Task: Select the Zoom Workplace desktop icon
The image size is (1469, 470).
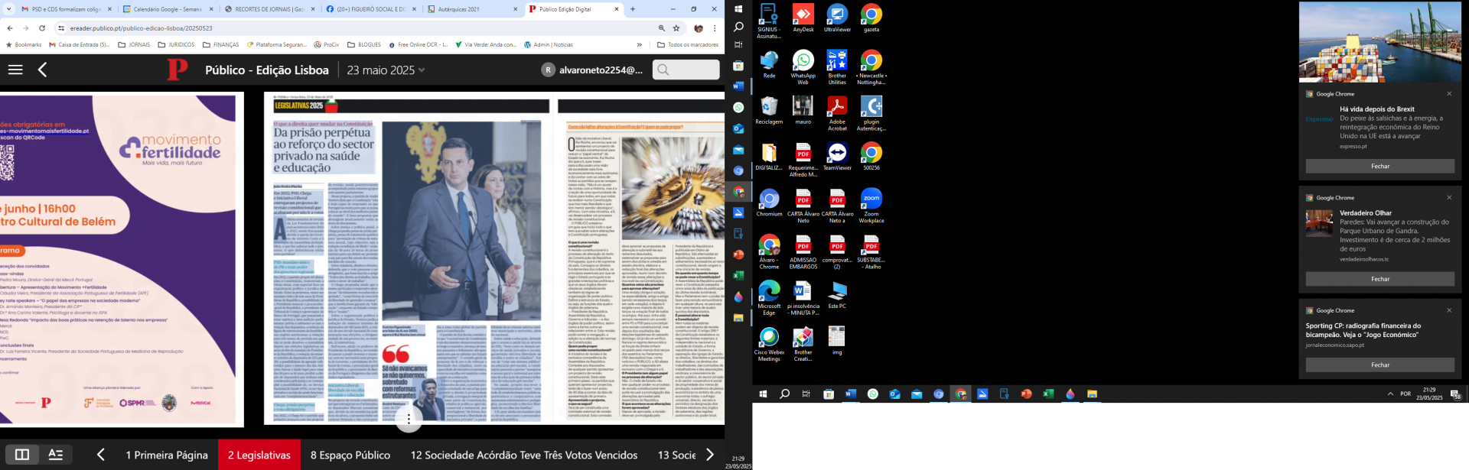Action: tap(871, 206)
